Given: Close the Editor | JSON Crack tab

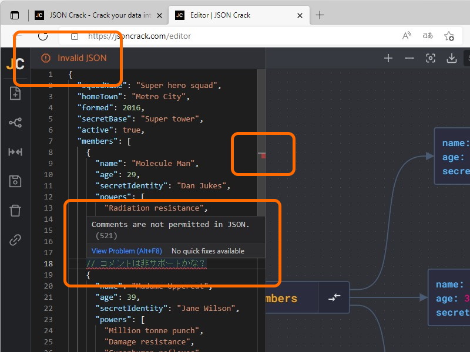Looking at the screenshot, I should click(300, 15).
